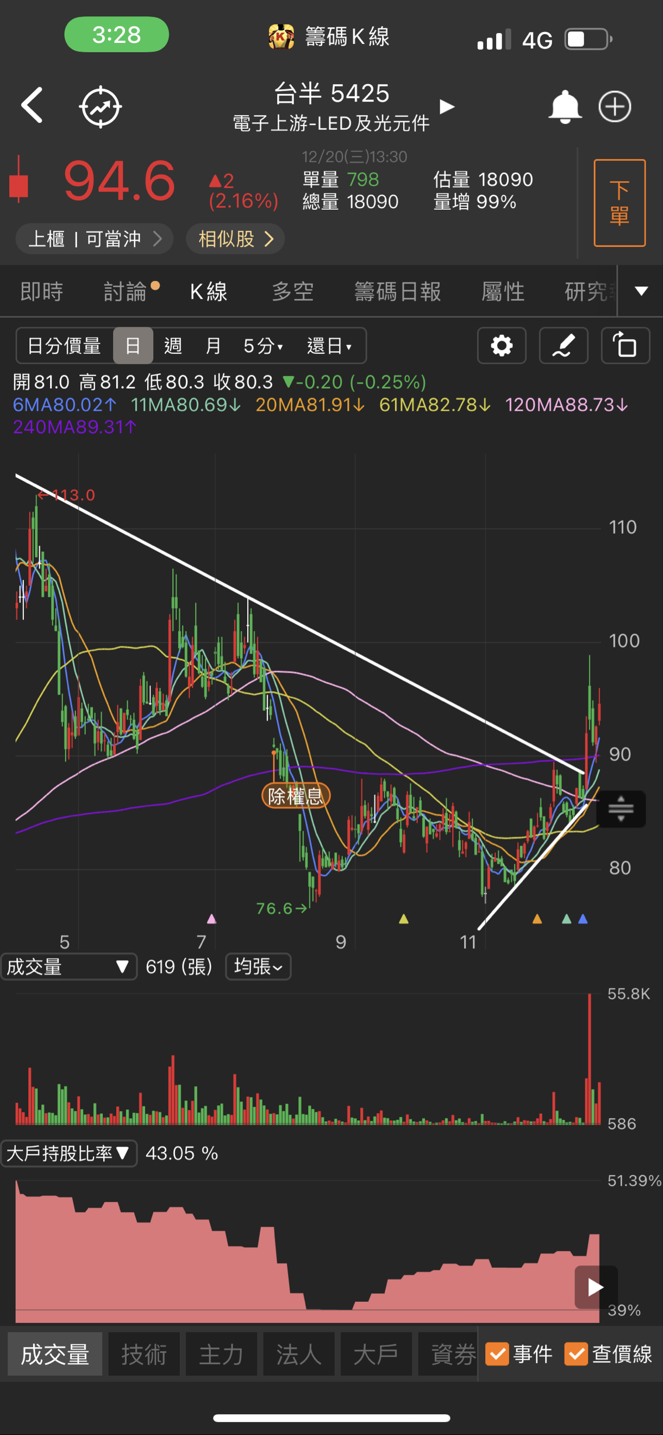Expand the tab list dropdown arrow
The height and width of the screenshot is (1435, 663).
click(641, 291)
